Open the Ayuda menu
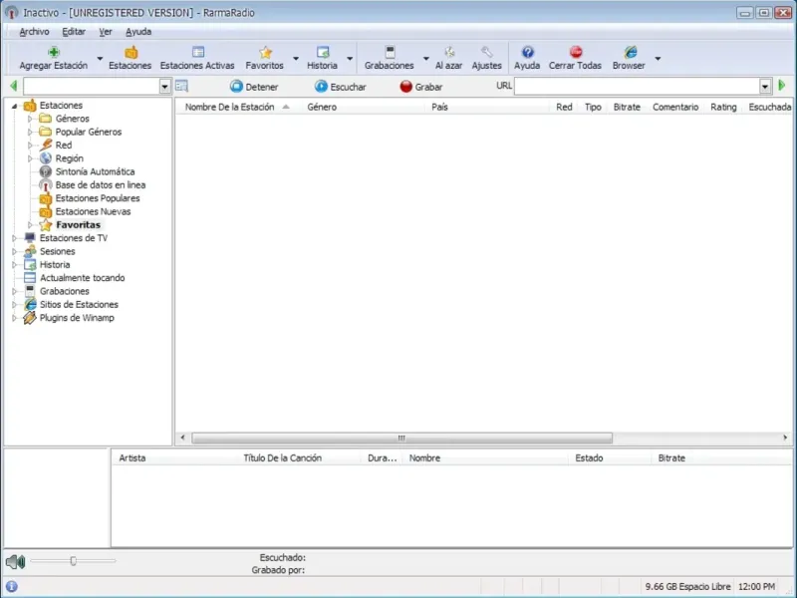The width and height of the screenshot is (797, 598). [138, 32]
